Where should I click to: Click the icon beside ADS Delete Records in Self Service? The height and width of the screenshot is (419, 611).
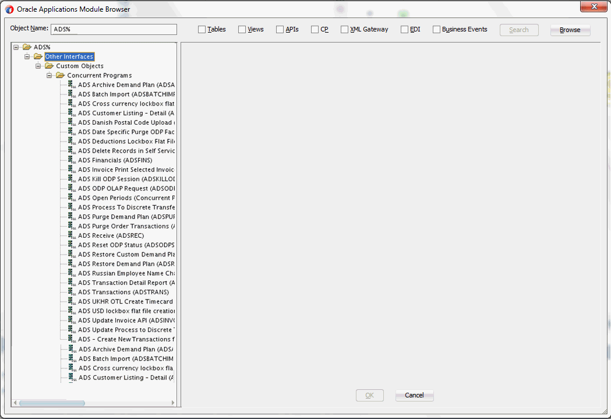tap(72, 150)
